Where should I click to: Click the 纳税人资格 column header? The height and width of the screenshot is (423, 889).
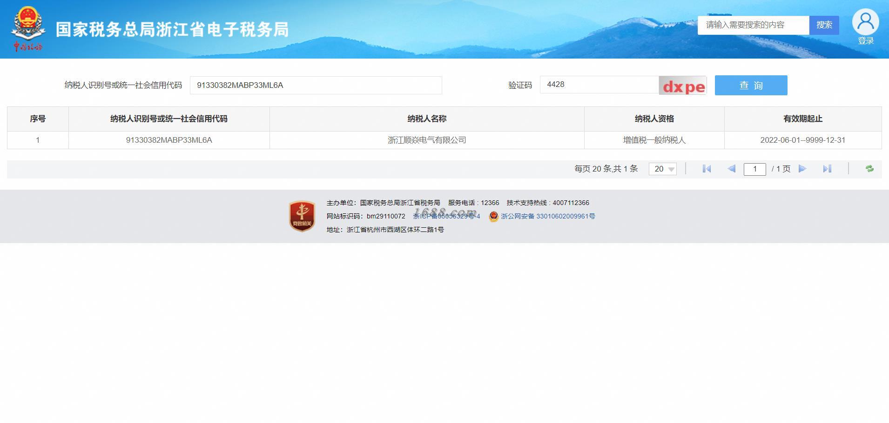coord(654,119)
